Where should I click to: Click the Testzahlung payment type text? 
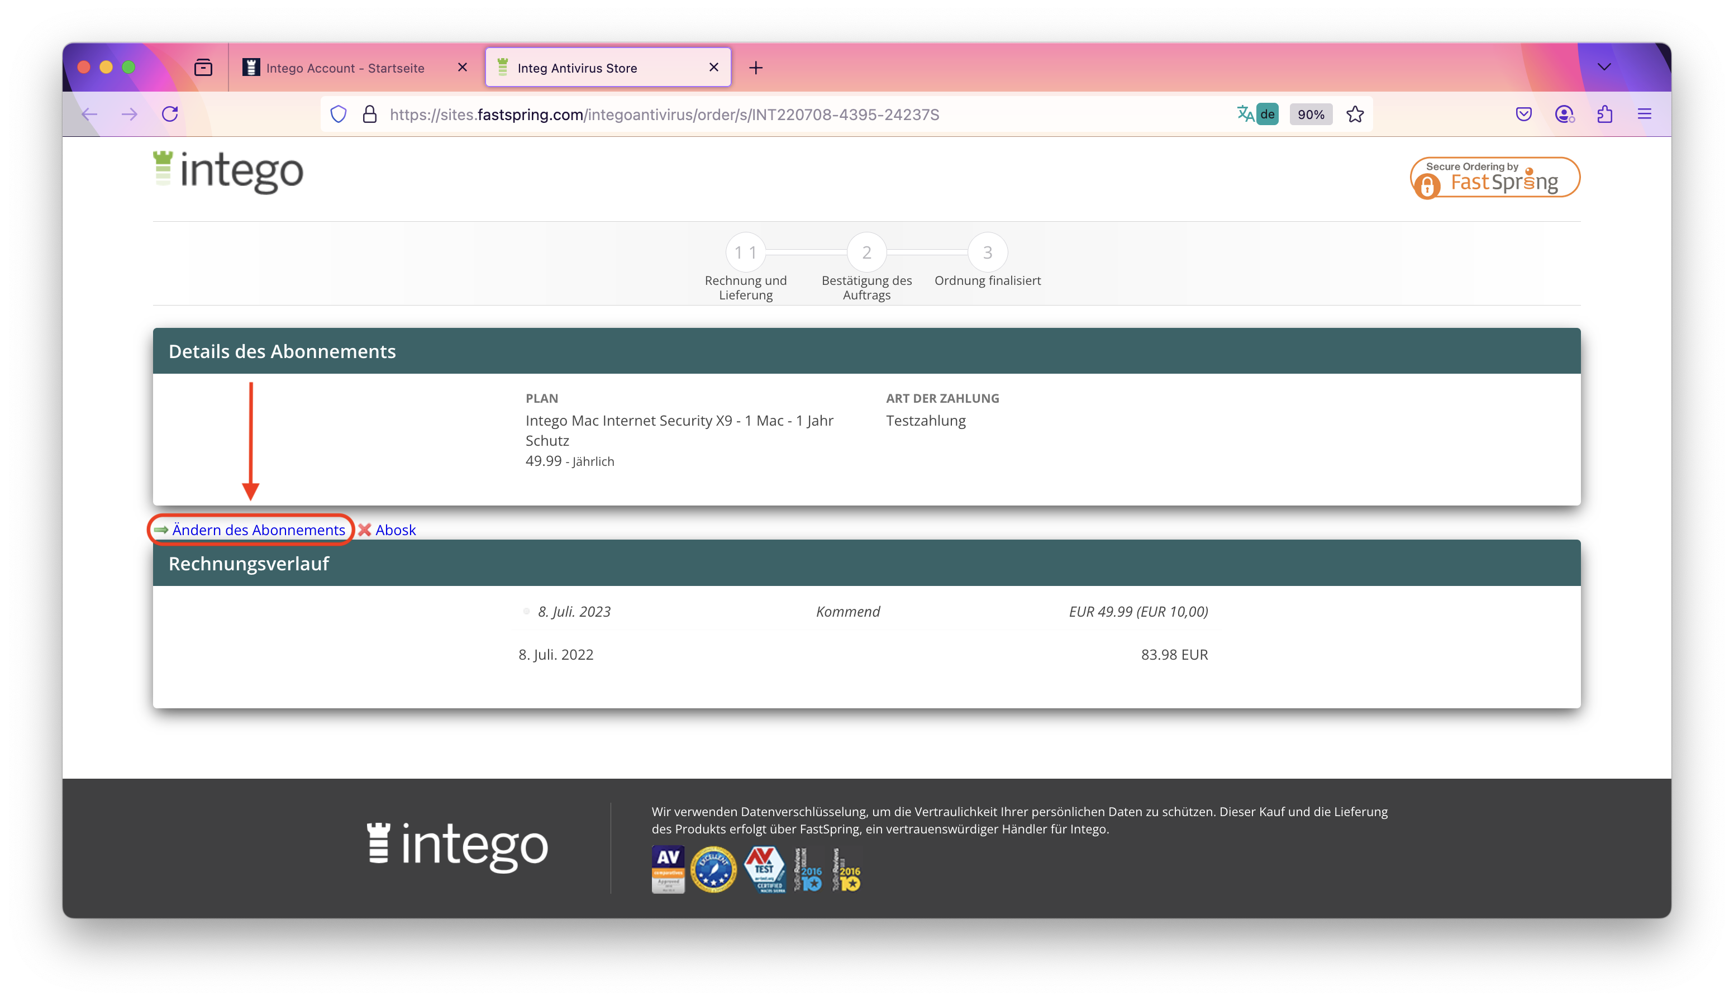(x=926, y=420)
